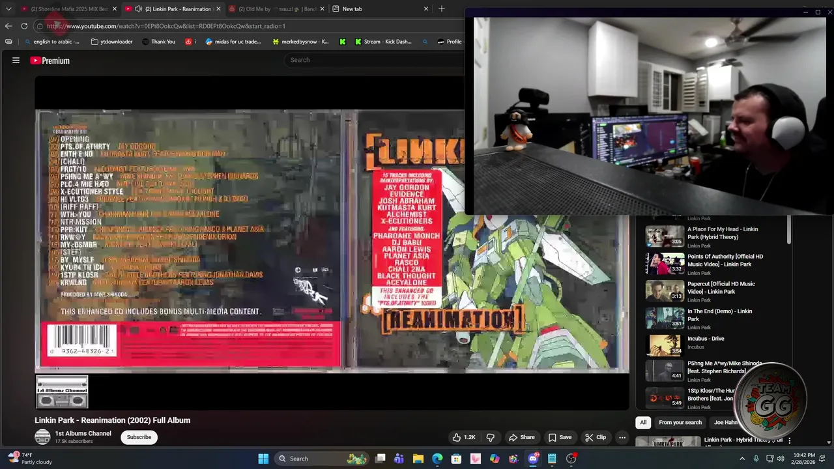
Task: Open a new tab with the plus button
Action: pyautogui.click(x=441, y=8)
